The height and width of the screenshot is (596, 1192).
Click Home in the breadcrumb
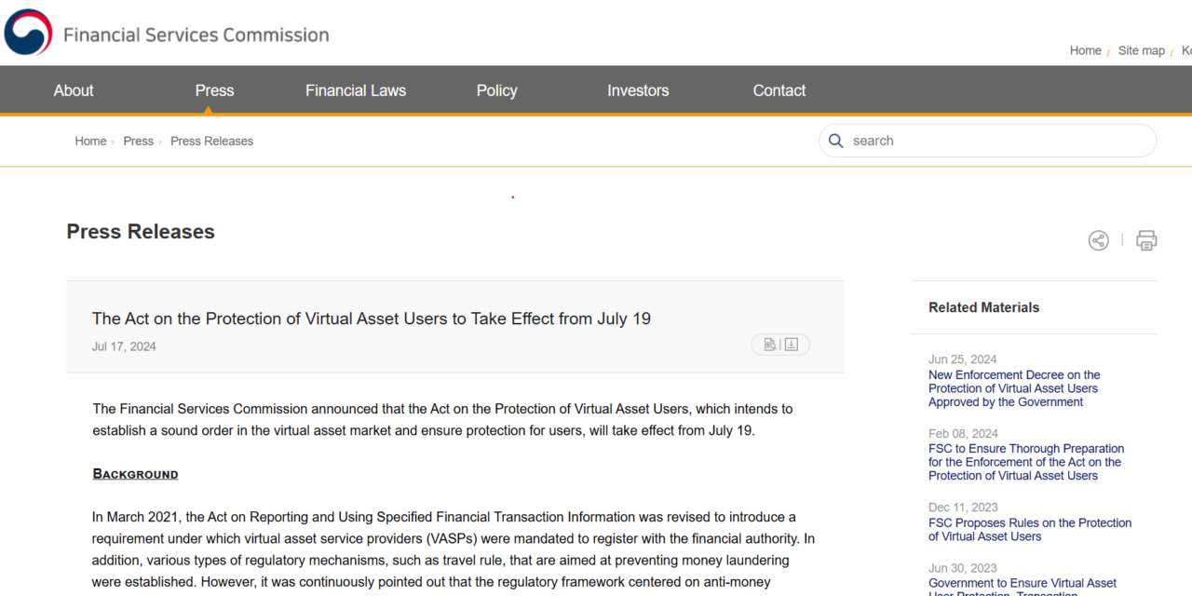coord(90,141)
